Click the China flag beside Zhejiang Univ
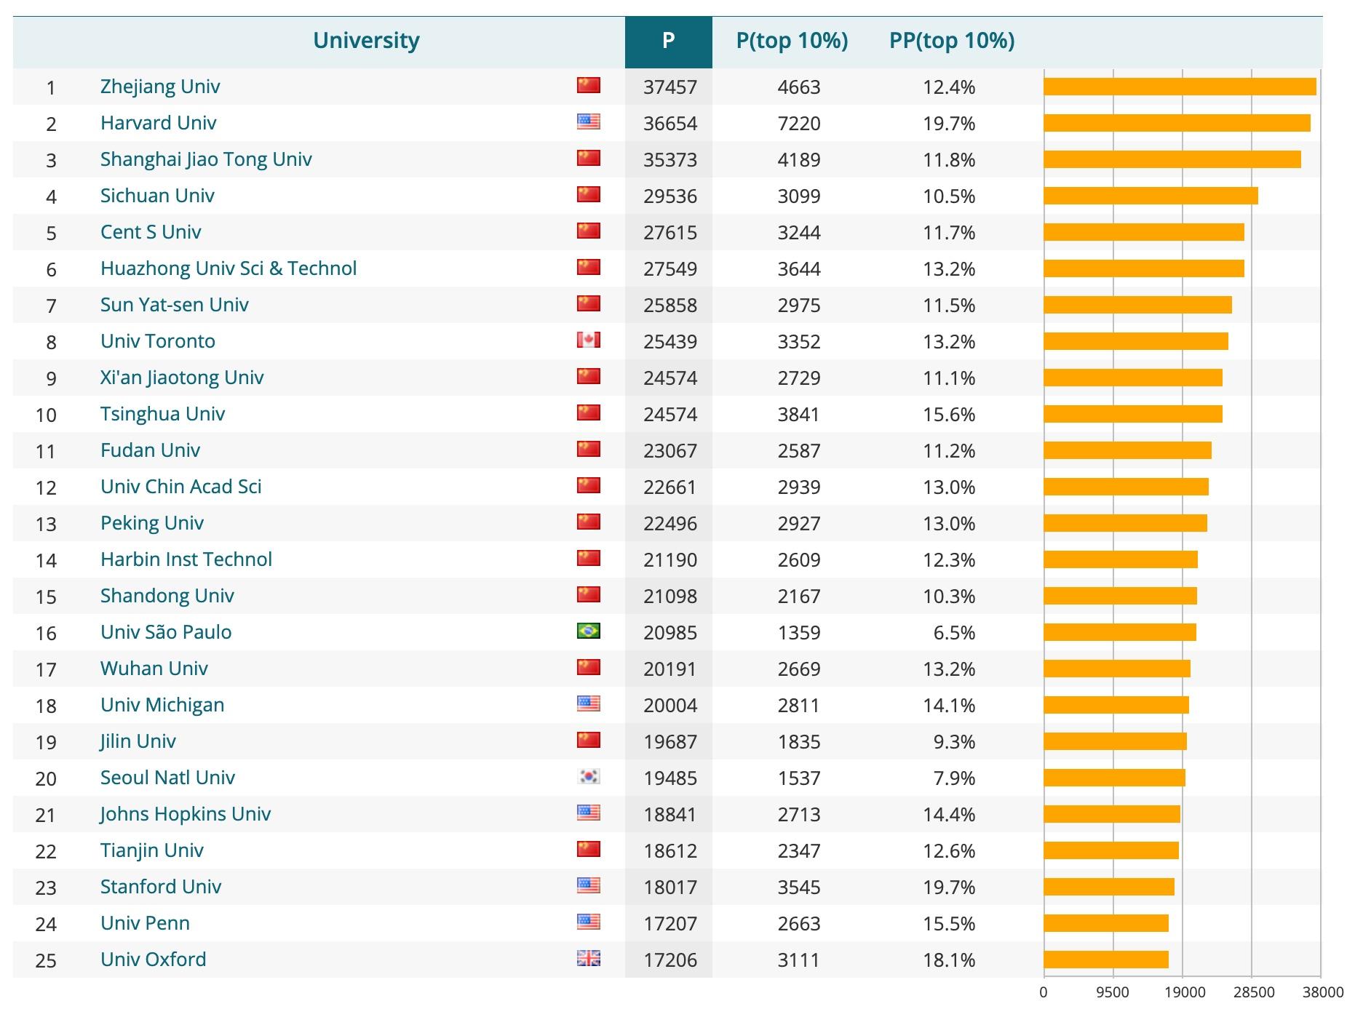Image resolution: width=1355 pixels, height=1017 pixels. tap(588, 85)
